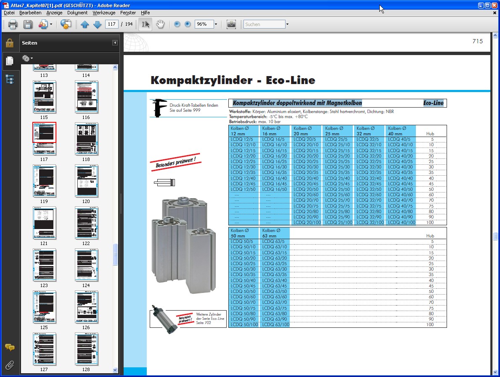
Task: Select page thumbnail 125
Action: click(44, 307)
